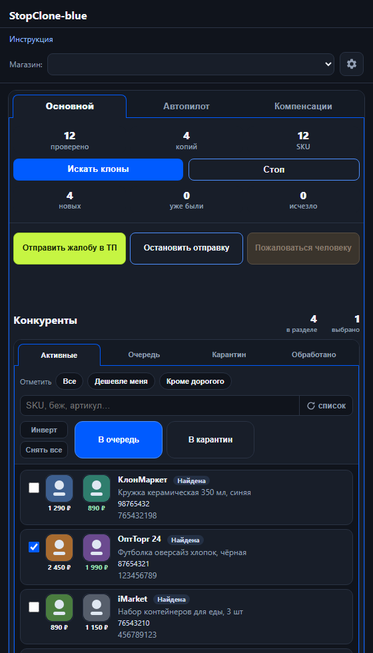Click the 12 проверено counter
The height and width of the screenshot is (653, 373).
click(x=69, y=141)
